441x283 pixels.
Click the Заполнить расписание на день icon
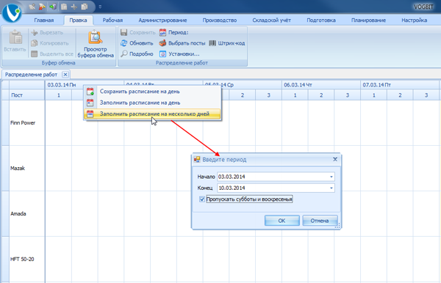(x=90, y=103)
